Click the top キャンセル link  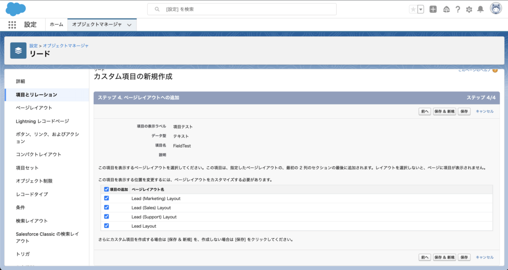[485, 112]
